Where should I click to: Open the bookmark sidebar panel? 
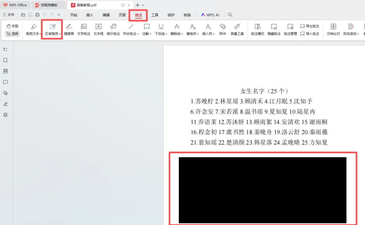coord(5,60)
